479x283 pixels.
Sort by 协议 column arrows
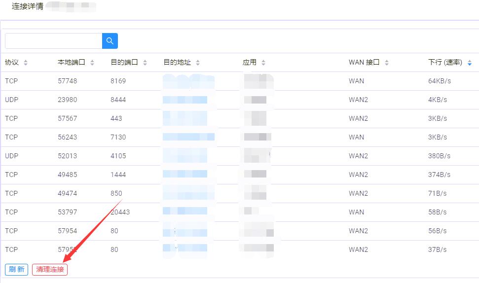[x=26, y=63]
